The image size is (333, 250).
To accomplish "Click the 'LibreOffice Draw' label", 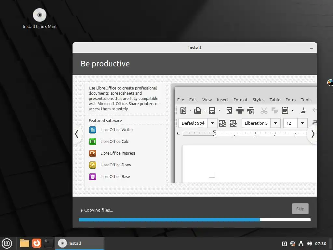I will [116, 165].
